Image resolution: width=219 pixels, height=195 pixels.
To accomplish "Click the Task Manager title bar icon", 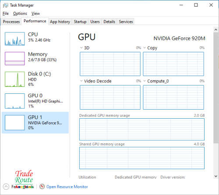I will click(6, 5).
